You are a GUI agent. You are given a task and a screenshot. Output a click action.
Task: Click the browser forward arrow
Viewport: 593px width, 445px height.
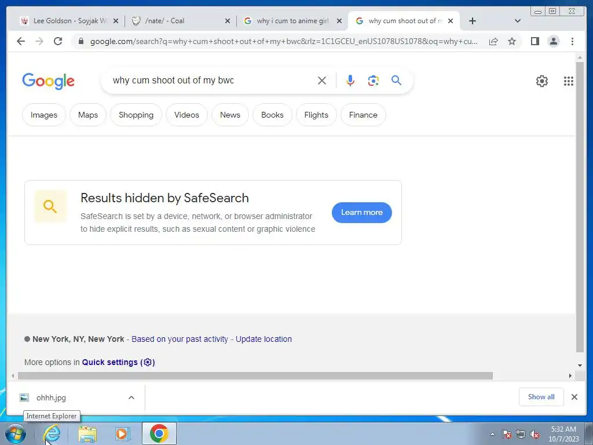click(39, 41)
